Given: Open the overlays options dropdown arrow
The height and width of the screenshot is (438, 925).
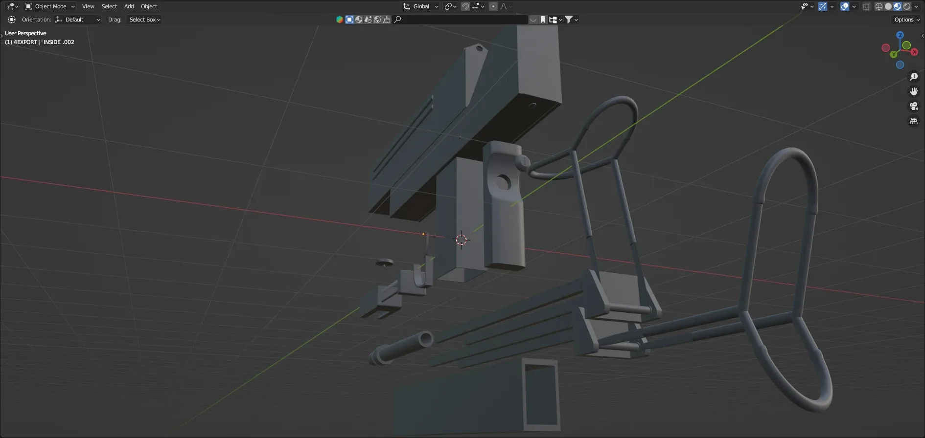Looking at the screenshot, I should point(854,6).
